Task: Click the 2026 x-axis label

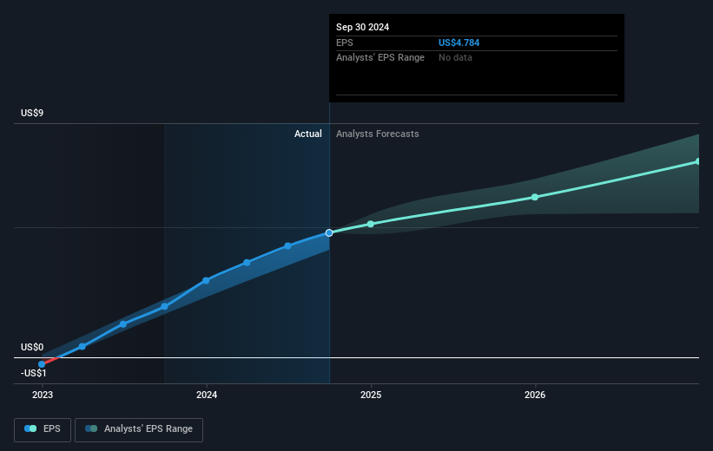Action: [535, 395]
